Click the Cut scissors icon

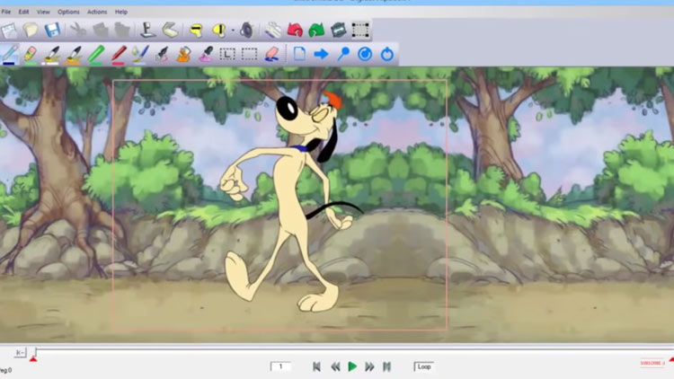tap(78, 30)
